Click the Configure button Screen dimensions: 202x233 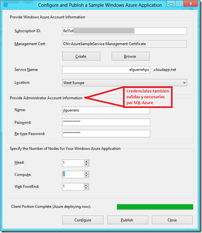(x=83, y=220)
